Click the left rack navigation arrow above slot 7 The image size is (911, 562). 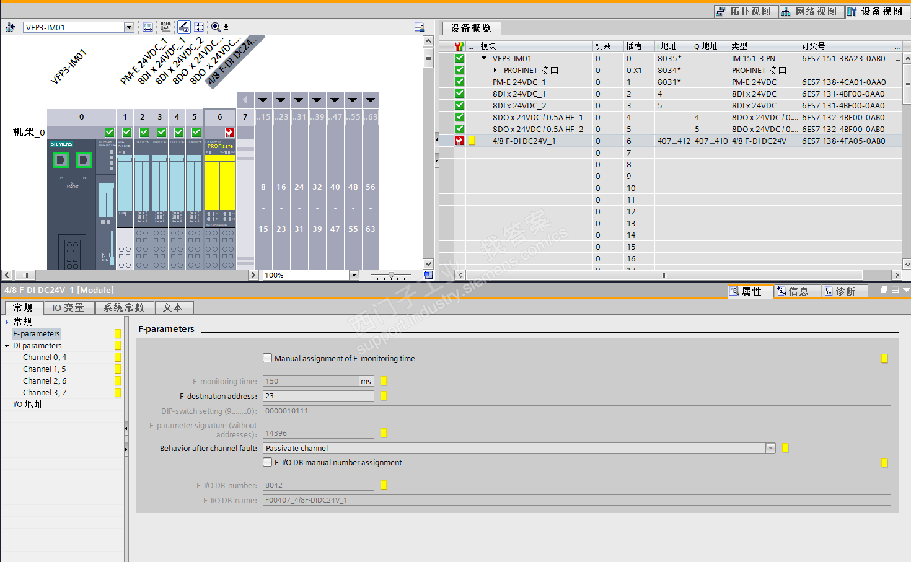pos(245,100)
